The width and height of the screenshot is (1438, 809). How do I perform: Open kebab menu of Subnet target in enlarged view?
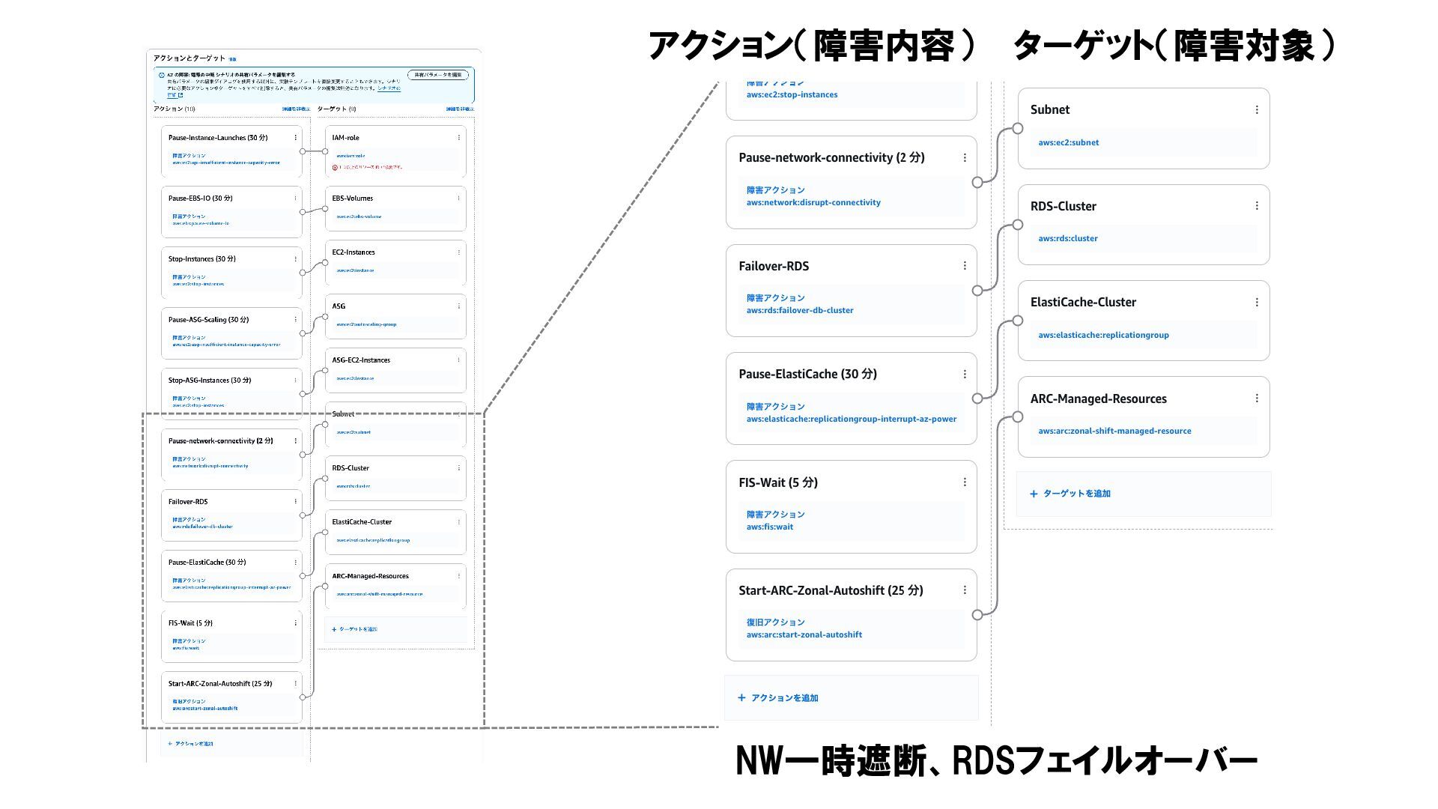pyautogui.click(x=1257, y=109)
